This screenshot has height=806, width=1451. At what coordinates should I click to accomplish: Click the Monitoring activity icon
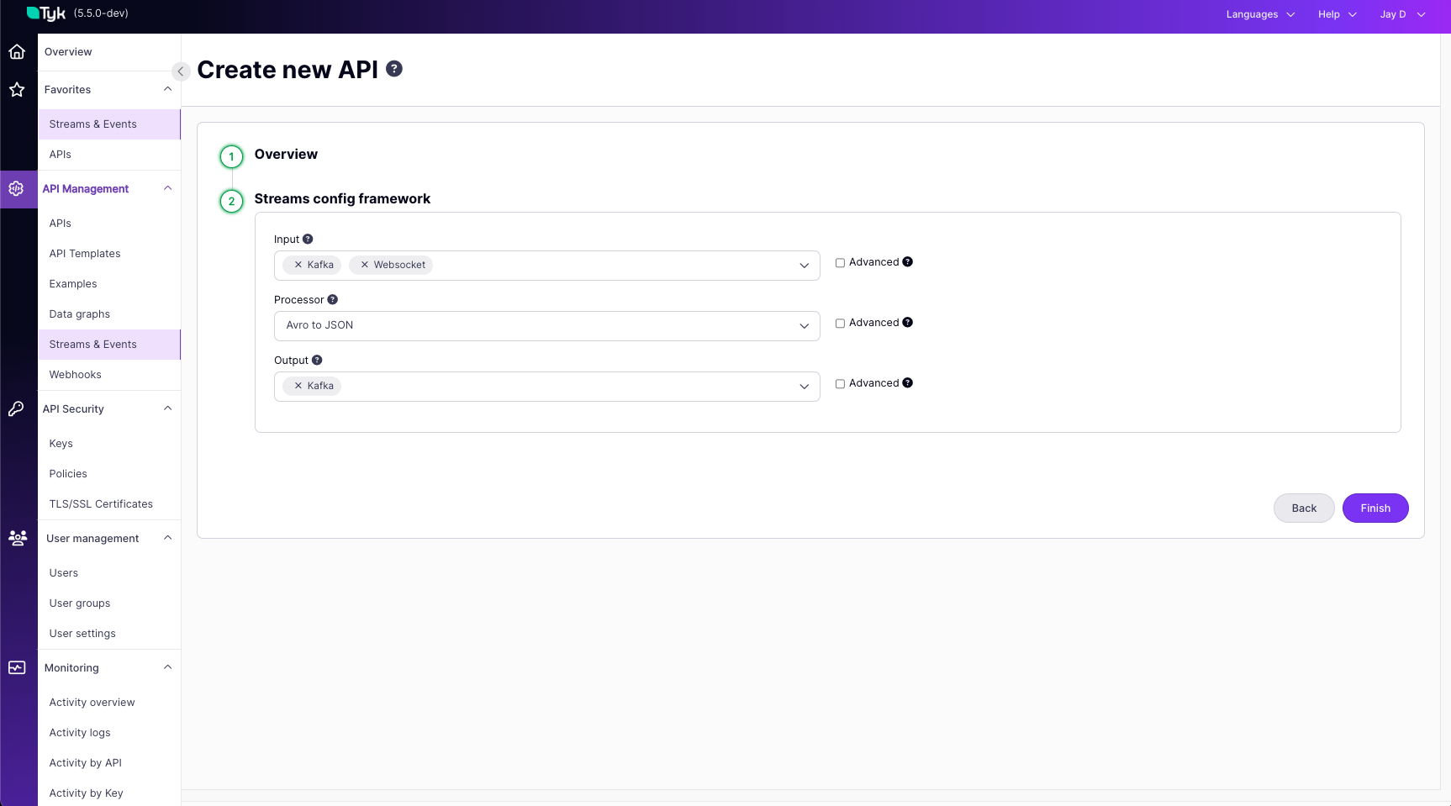click(x=17, y=667)
